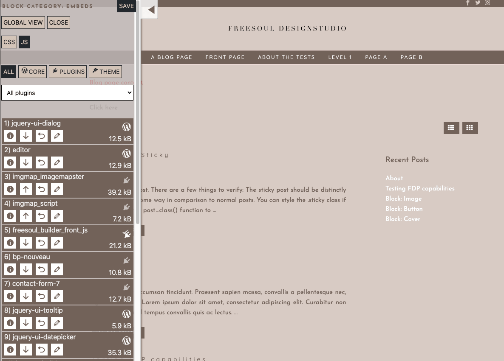504x361 pixels.
Task: Open info for jquery-ui-tooltip script
Action: 10,323
